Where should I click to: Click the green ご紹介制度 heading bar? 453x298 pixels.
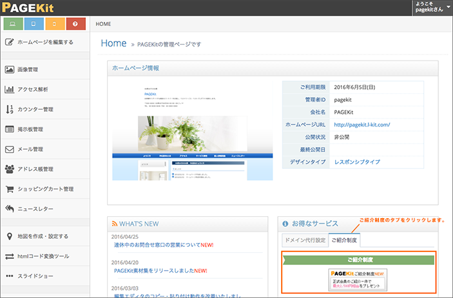[358, 259]
